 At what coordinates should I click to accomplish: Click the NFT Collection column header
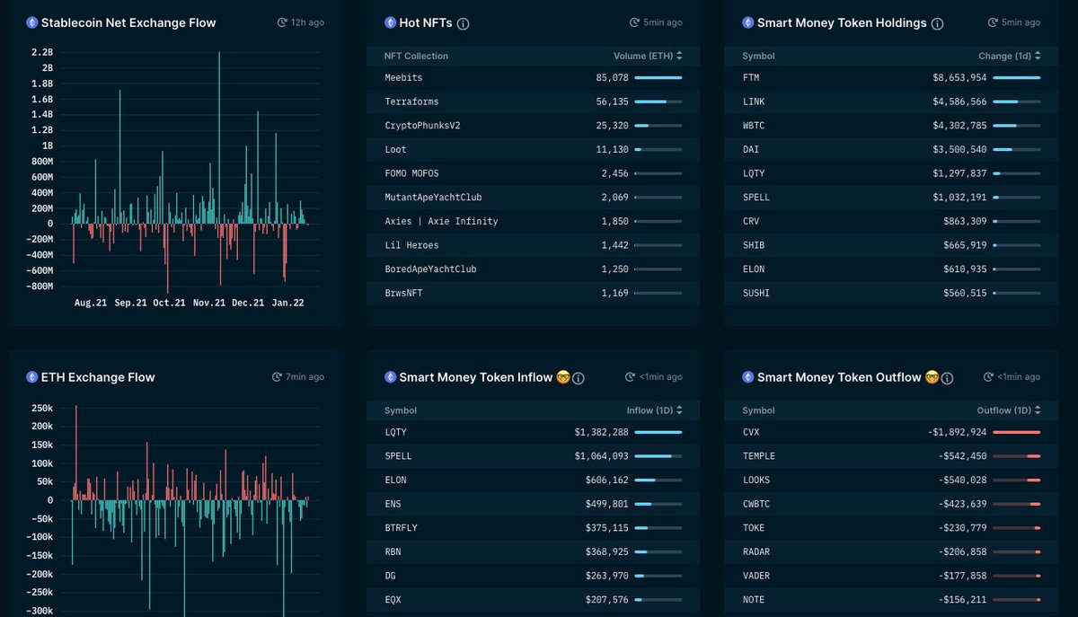coord(416,56)
